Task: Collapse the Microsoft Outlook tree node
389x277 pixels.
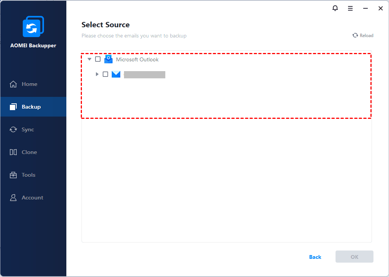Action: pos(89,59)
